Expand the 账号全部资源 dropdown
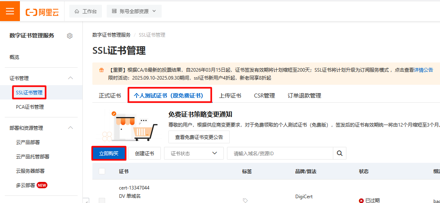The height and width of the screenshot is (203, 440). (x=134, y=11)
